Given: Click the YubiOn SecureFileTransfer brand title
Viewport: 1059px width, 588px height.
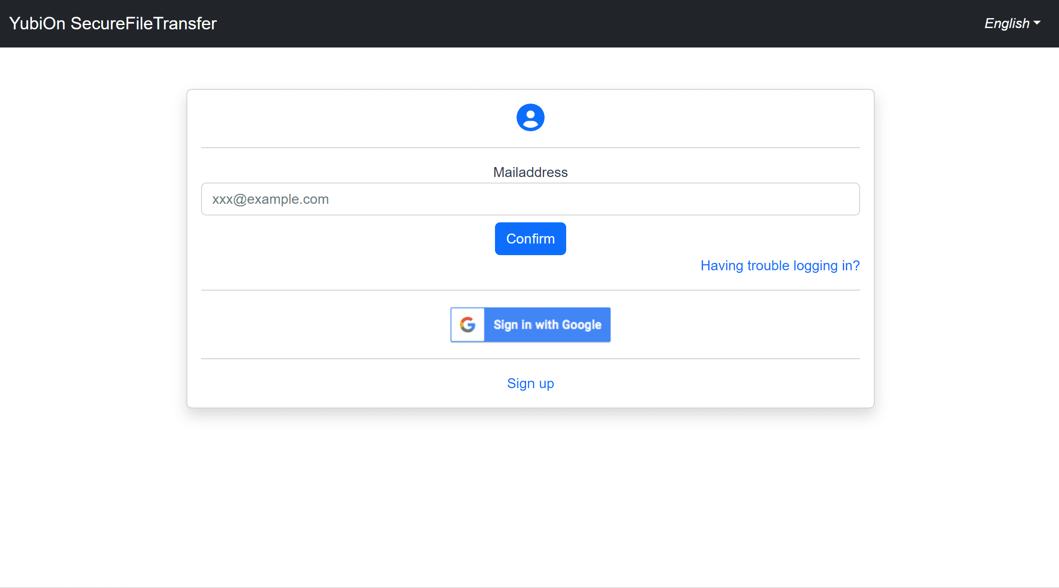Looking at the screenshot, I should click(x=113, y=23).
